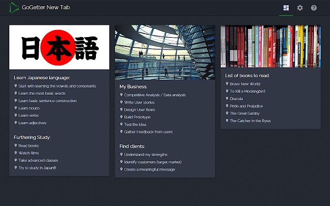
Task: Open Start with learning the vowels item
Action: (x=57, y=86)
